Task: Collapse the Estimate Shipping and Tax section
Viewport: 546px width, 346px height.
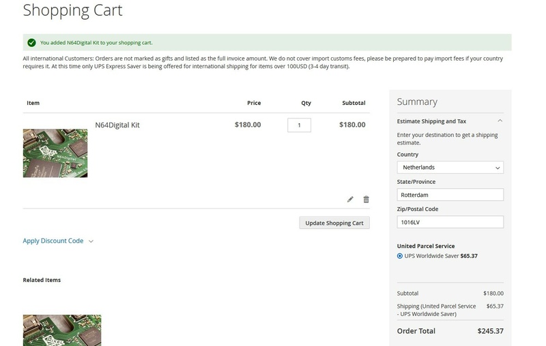Action: tap(450, 121)
